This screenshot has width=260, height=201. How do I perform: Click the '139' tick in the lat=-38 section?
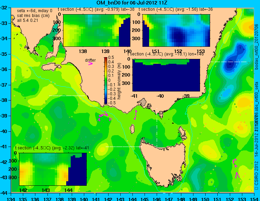[x=105, y=51]
